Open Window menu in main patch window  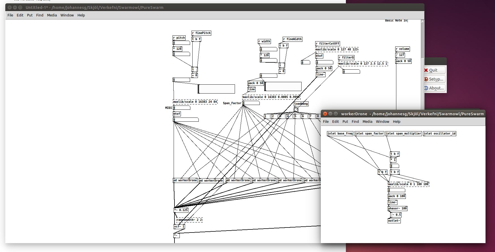(67, 15)
